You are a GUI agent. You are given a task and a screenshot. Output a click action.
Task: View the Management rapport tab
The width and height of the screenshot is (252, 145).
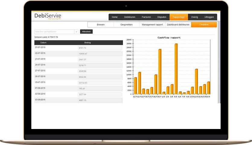(152, 25)
